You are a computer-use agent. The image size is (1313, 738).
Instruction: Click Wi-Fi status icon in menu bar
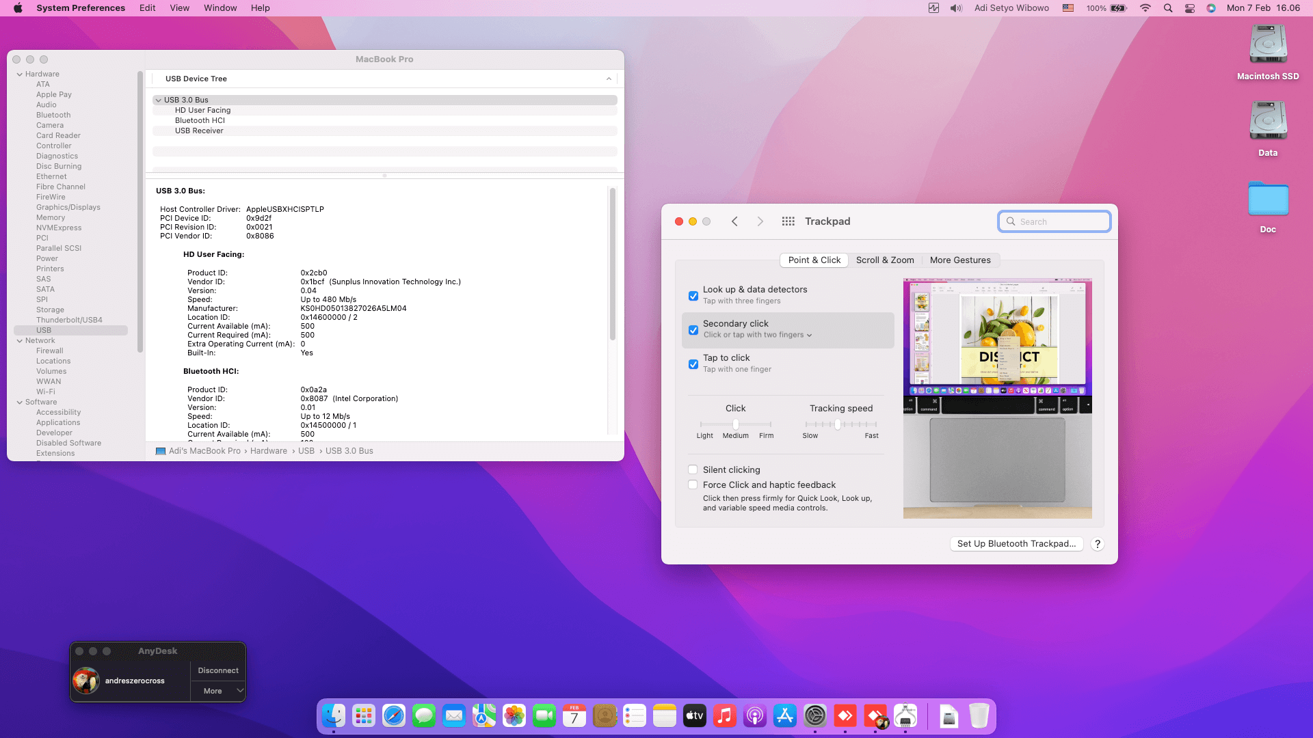(1145, 8)
